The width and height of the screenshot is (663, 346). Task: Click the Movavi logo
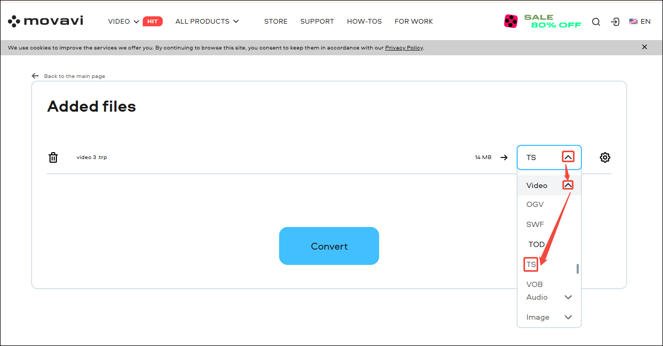click(x=45, y=21)
